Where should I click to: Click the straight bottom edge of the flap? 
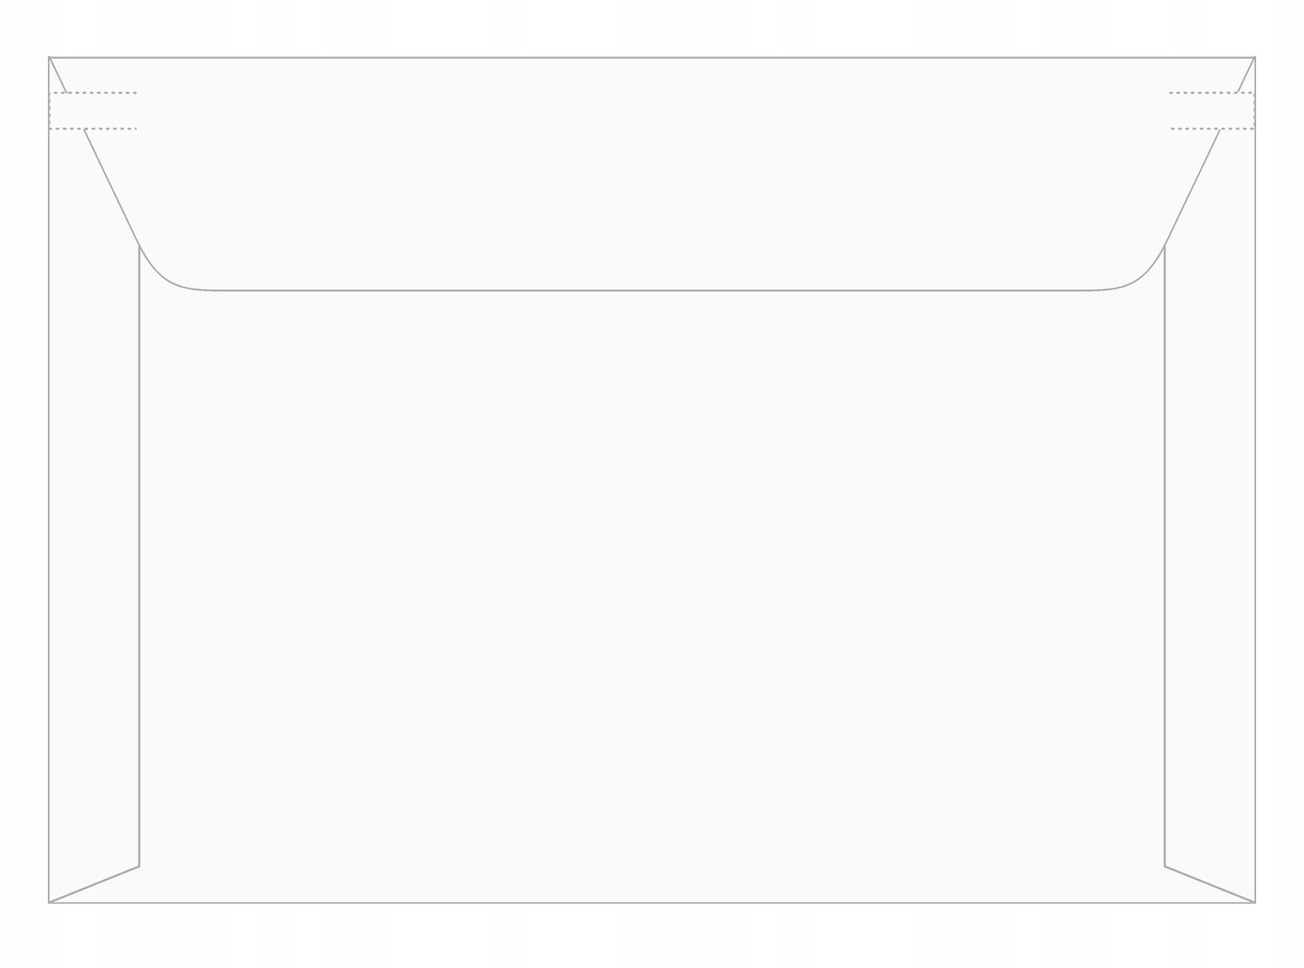pos(652,290)
